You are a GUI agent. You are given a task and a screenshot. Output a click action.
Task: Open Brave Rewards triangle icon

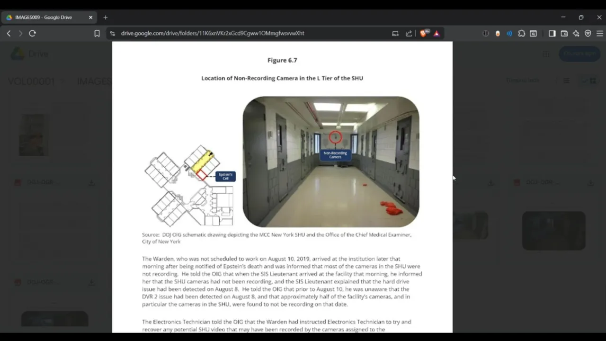click(437, 33)
